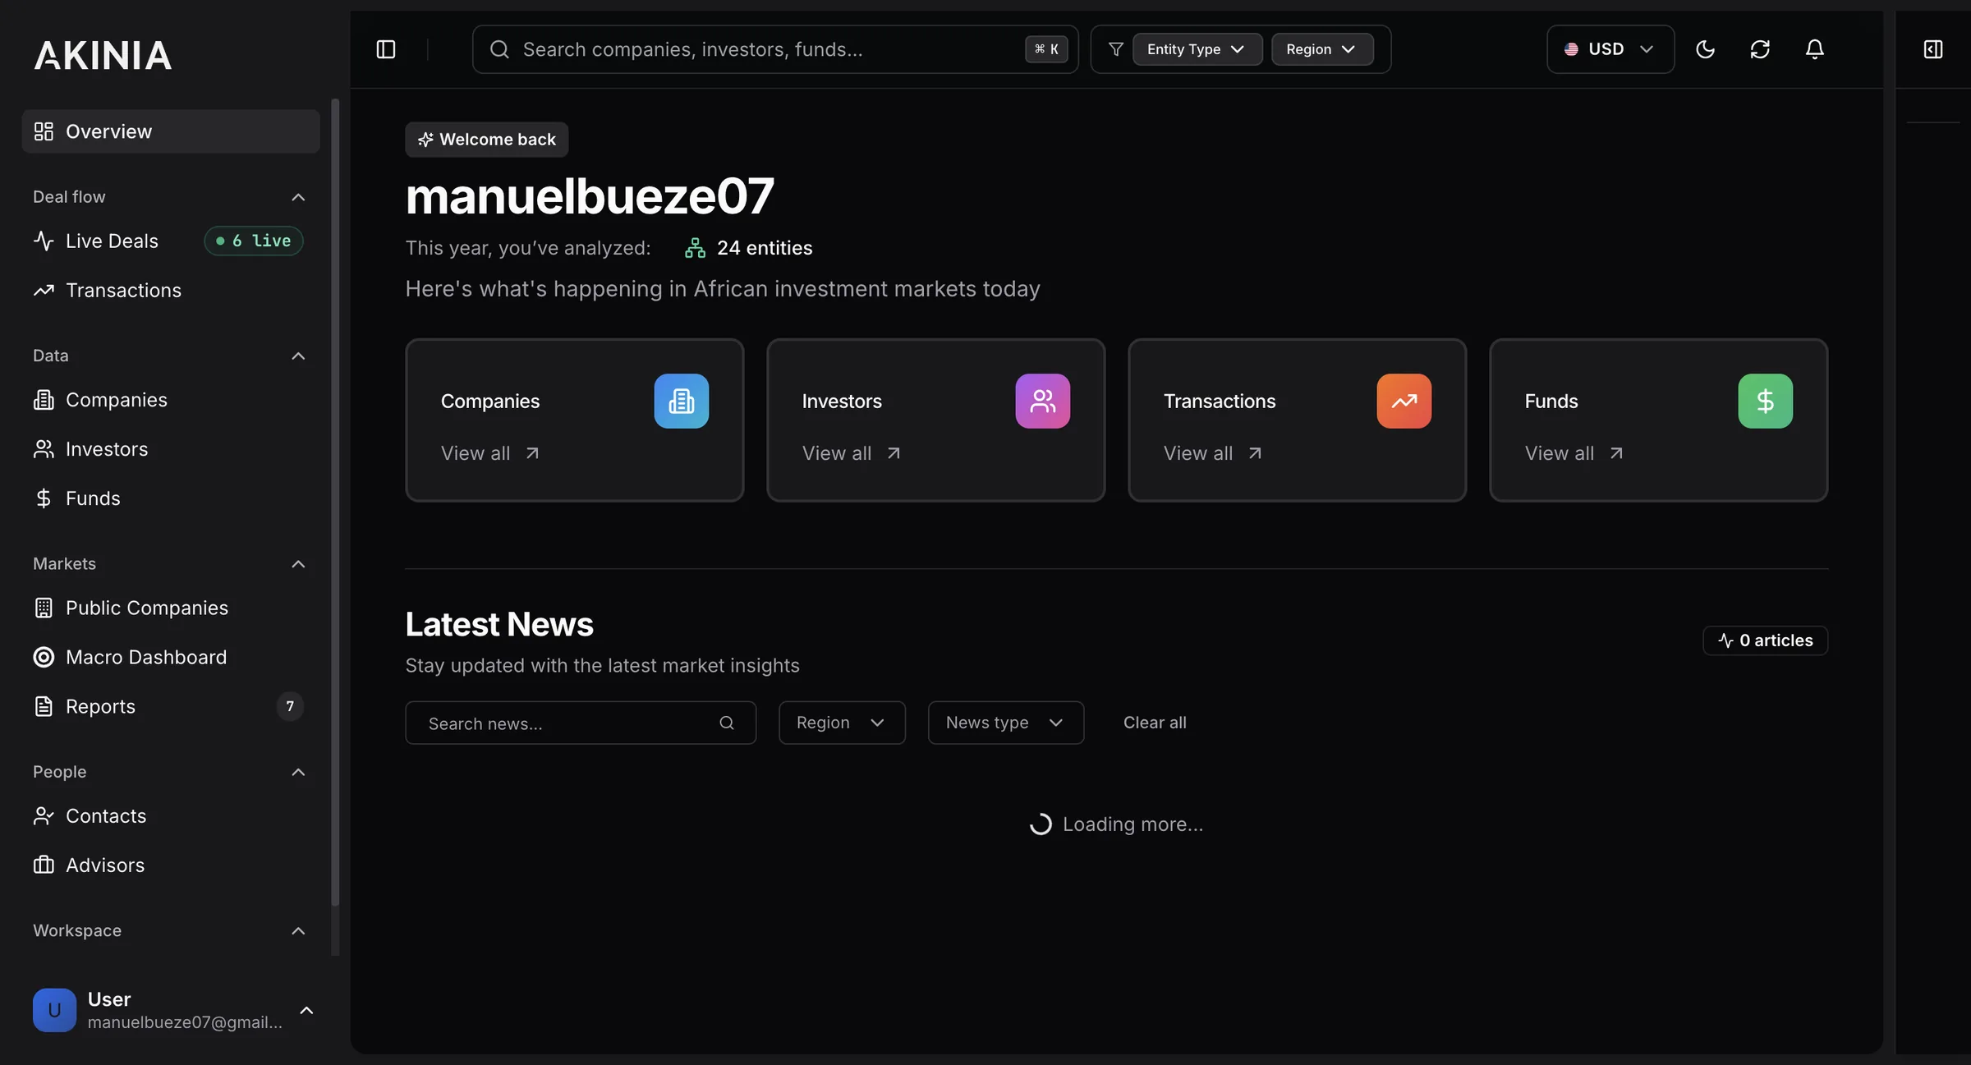Viewport: 1971px width, 1065px height.
Task: Click the entities hierarchy icon
Action: 695,248
